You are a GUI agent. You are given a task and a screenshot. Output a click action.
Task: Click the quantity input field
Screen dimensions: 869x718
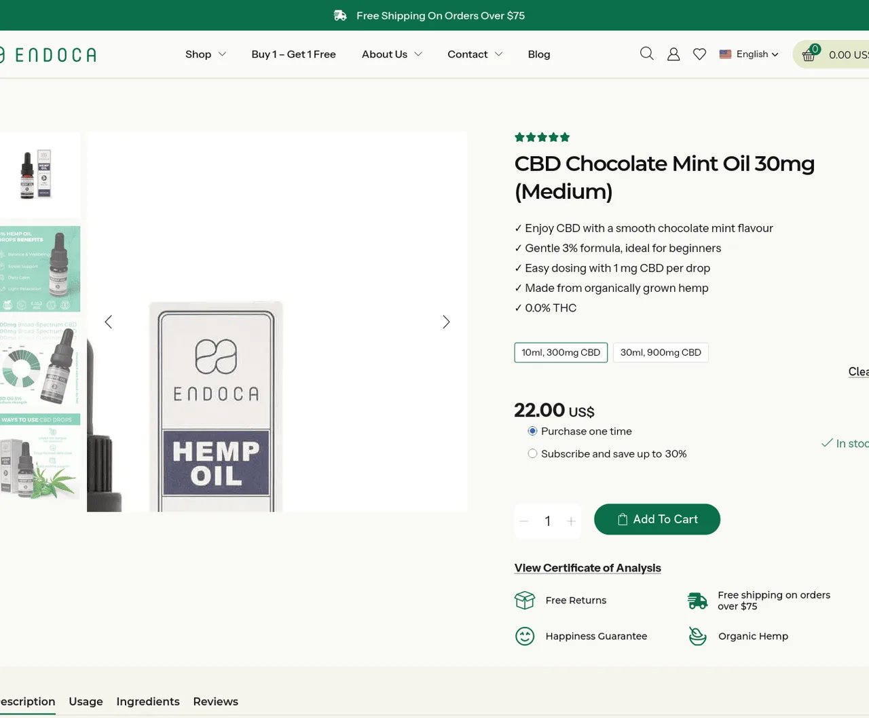tap(548, 521)
